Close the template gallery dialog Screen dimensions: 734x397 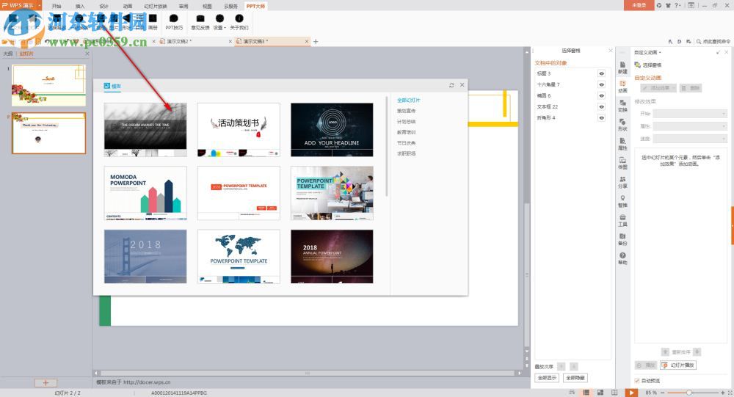[x=462, y=85]
